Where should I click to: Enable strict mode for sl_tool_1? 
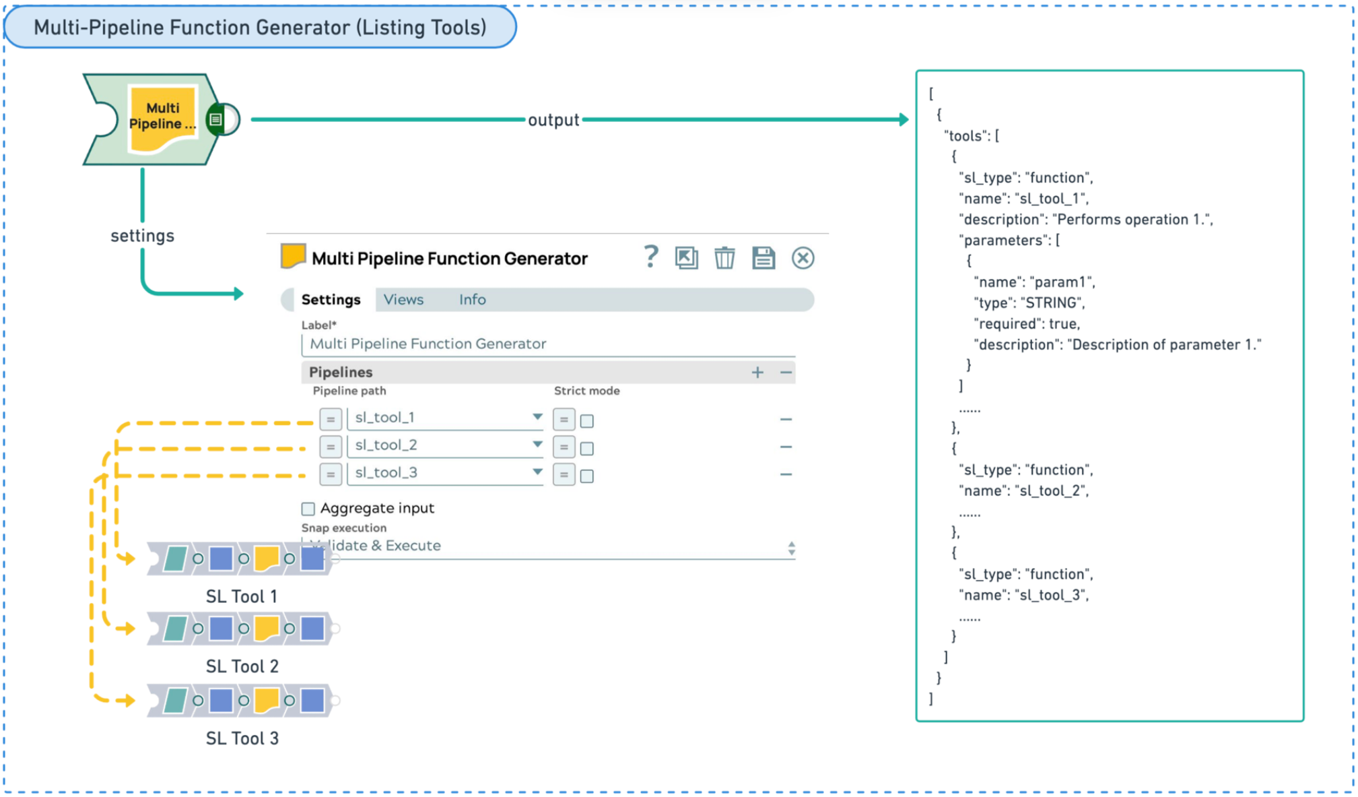587,421
